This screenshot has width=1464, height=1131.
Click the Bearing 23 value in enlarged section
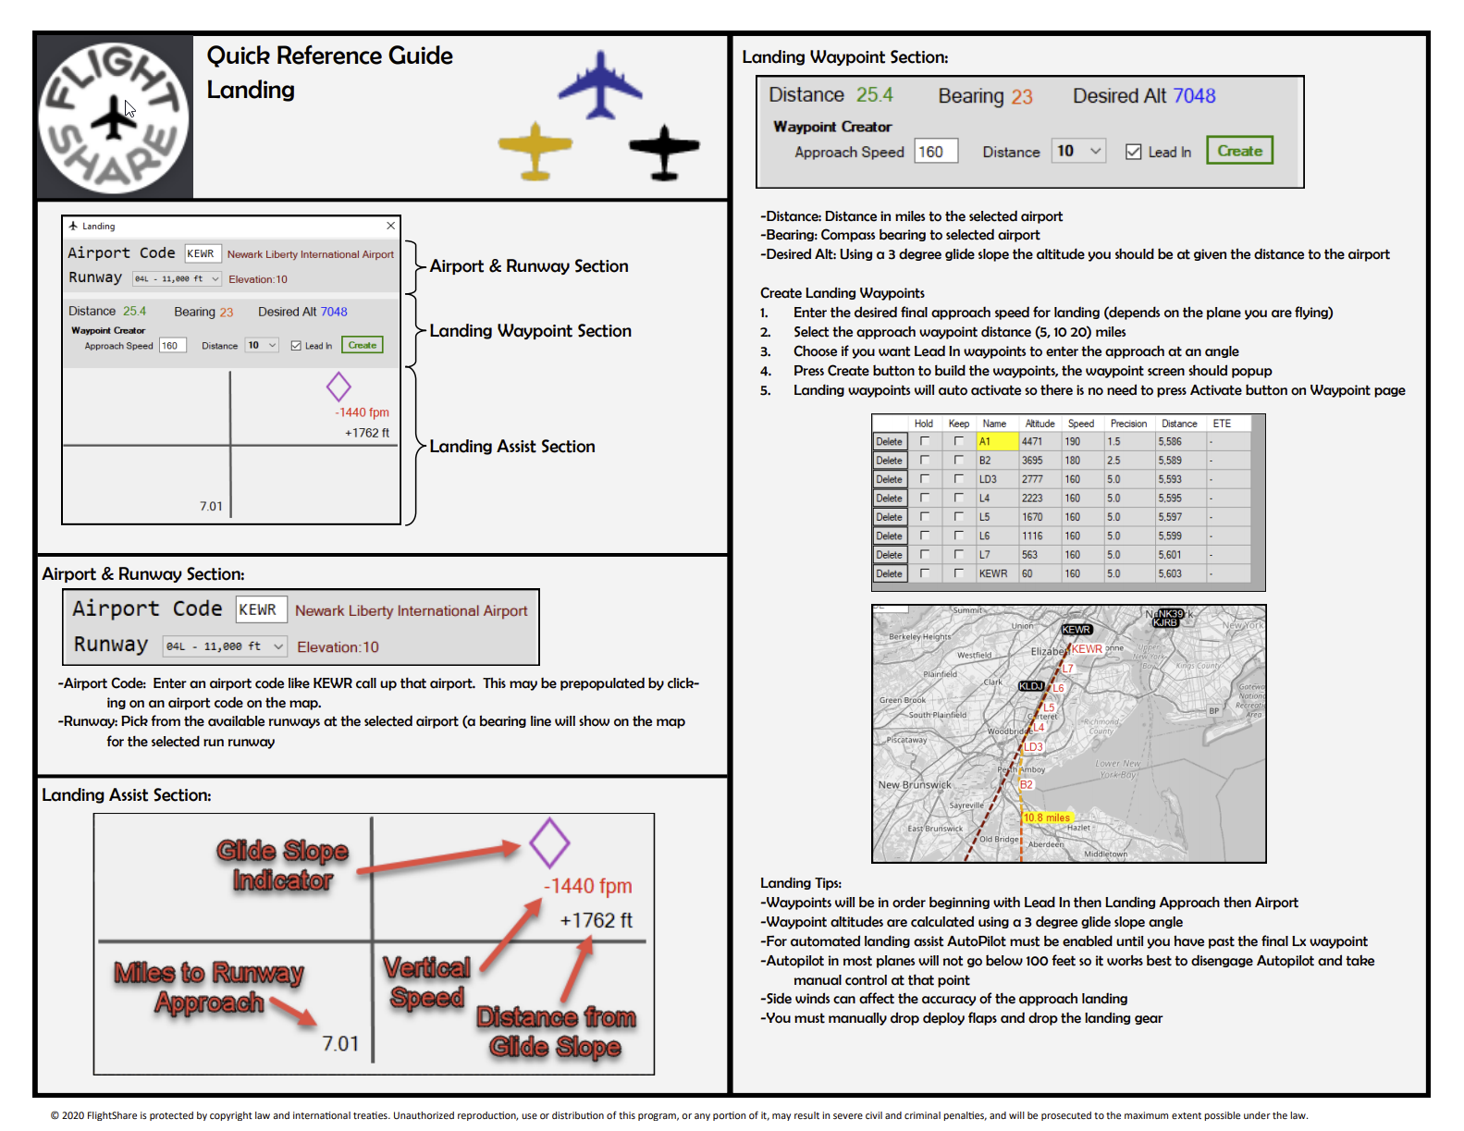[x=1022, y=97]
